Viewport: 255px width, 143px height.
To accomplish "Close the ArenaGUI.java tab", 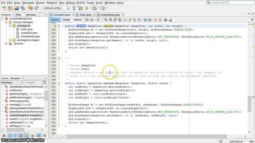I will [73, 15].
